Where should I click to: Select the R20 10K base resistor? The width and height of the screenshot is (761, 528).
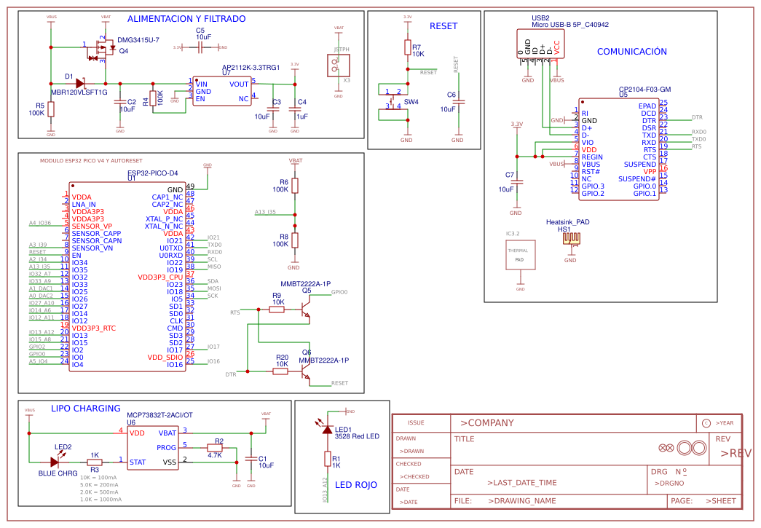(280, 371)
